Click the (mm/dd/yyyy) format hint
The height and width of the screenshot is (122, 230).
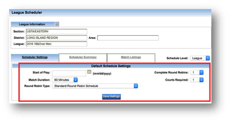pos(102,74)
